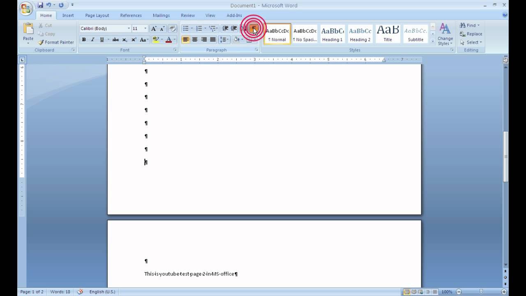Viewport: 526px width, 296px height.
Task: Open the Change Styles menu
Action: (445, 35)
